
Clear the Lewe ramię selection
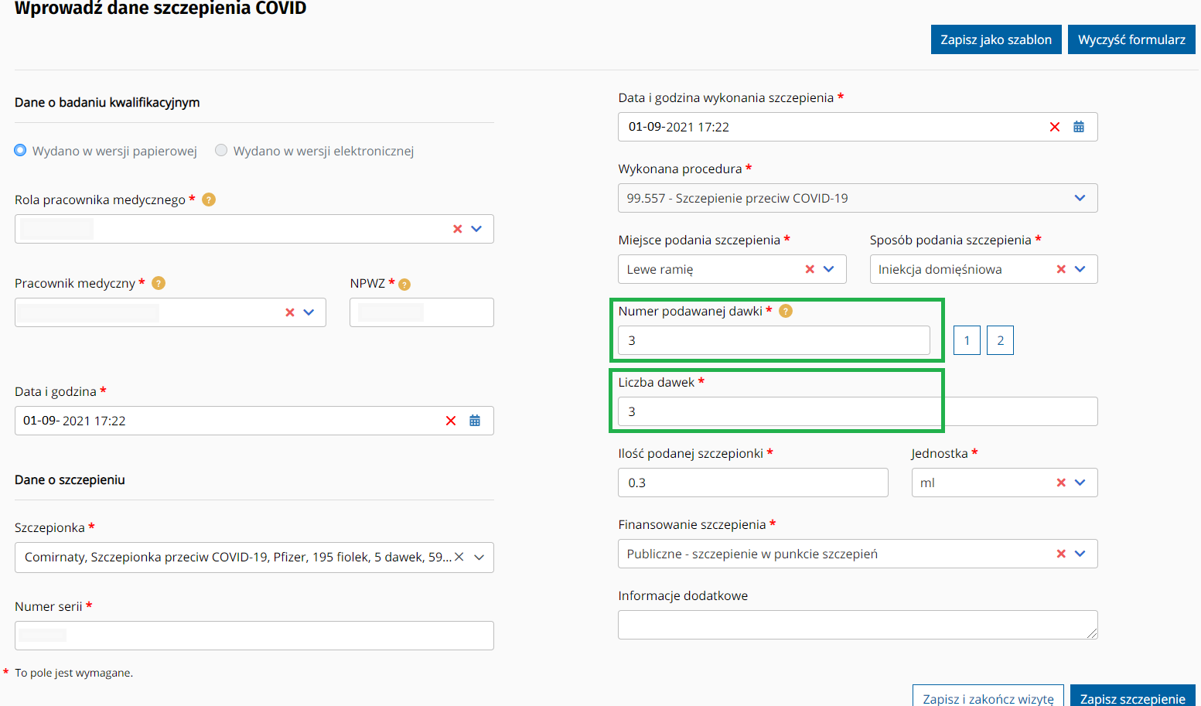click(810, 269)
